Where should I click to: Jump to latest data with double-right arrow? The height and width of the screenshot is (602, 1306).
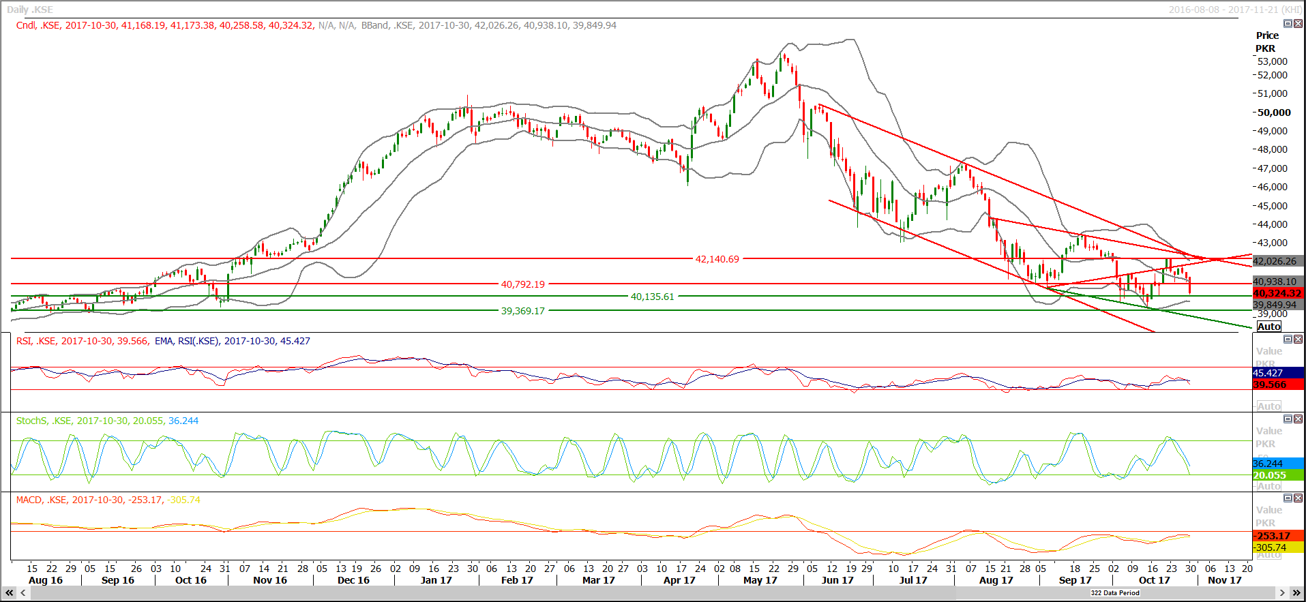(x=1296, y=593)
